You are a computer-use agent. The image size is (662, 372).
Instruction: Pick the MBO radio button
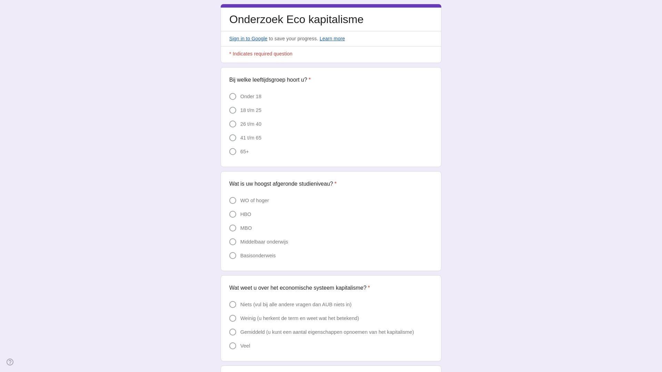pyautogui.click(x=233, y=228)
